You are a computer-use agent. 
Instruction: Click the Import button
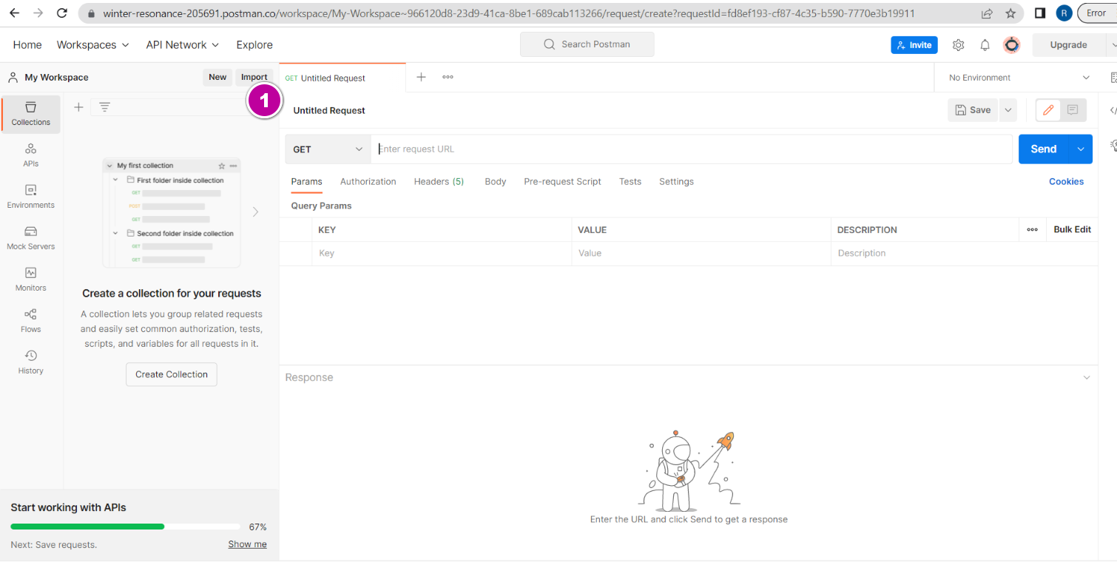[254, 77]
